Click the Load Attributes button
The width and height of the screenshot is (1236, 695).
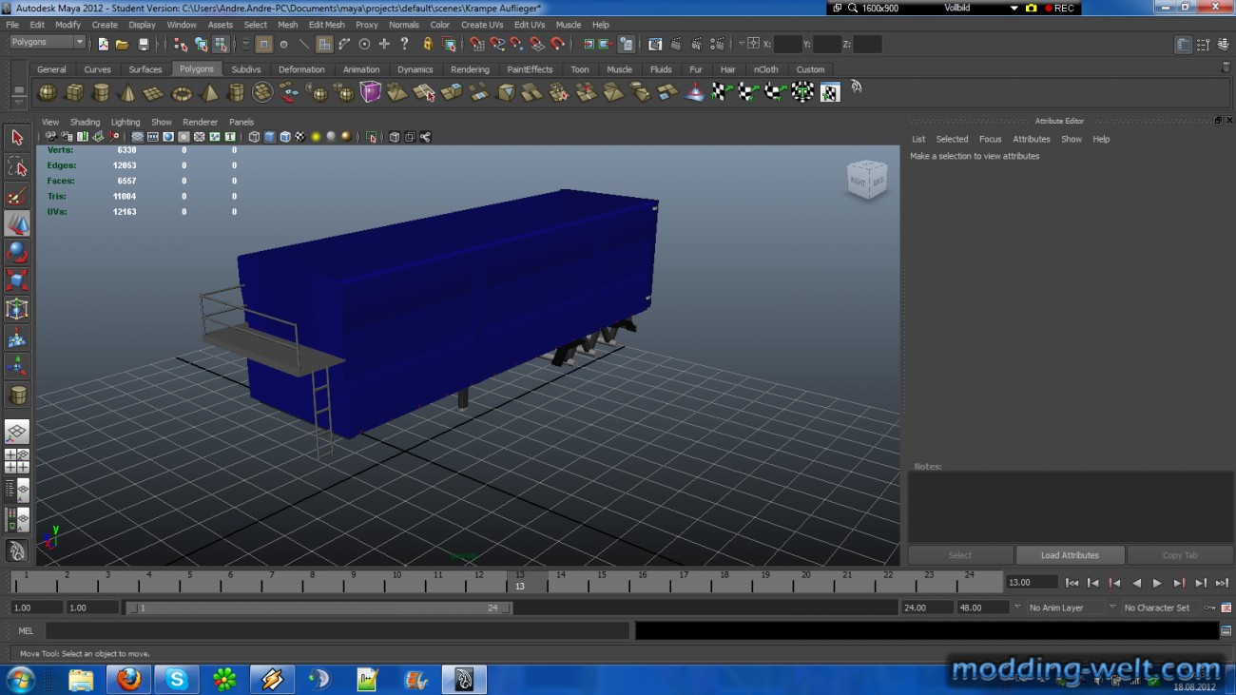tap(1070, 555)
